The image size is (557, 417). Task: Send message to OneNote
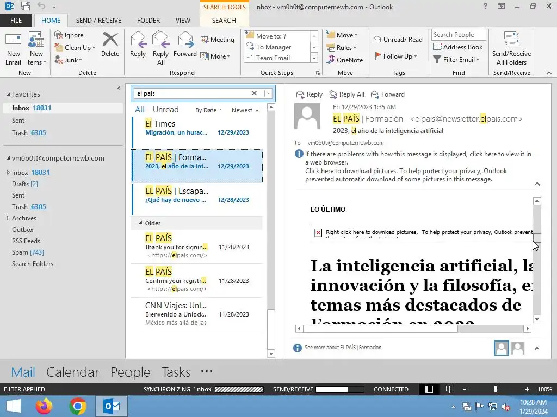tap(345, 60)
